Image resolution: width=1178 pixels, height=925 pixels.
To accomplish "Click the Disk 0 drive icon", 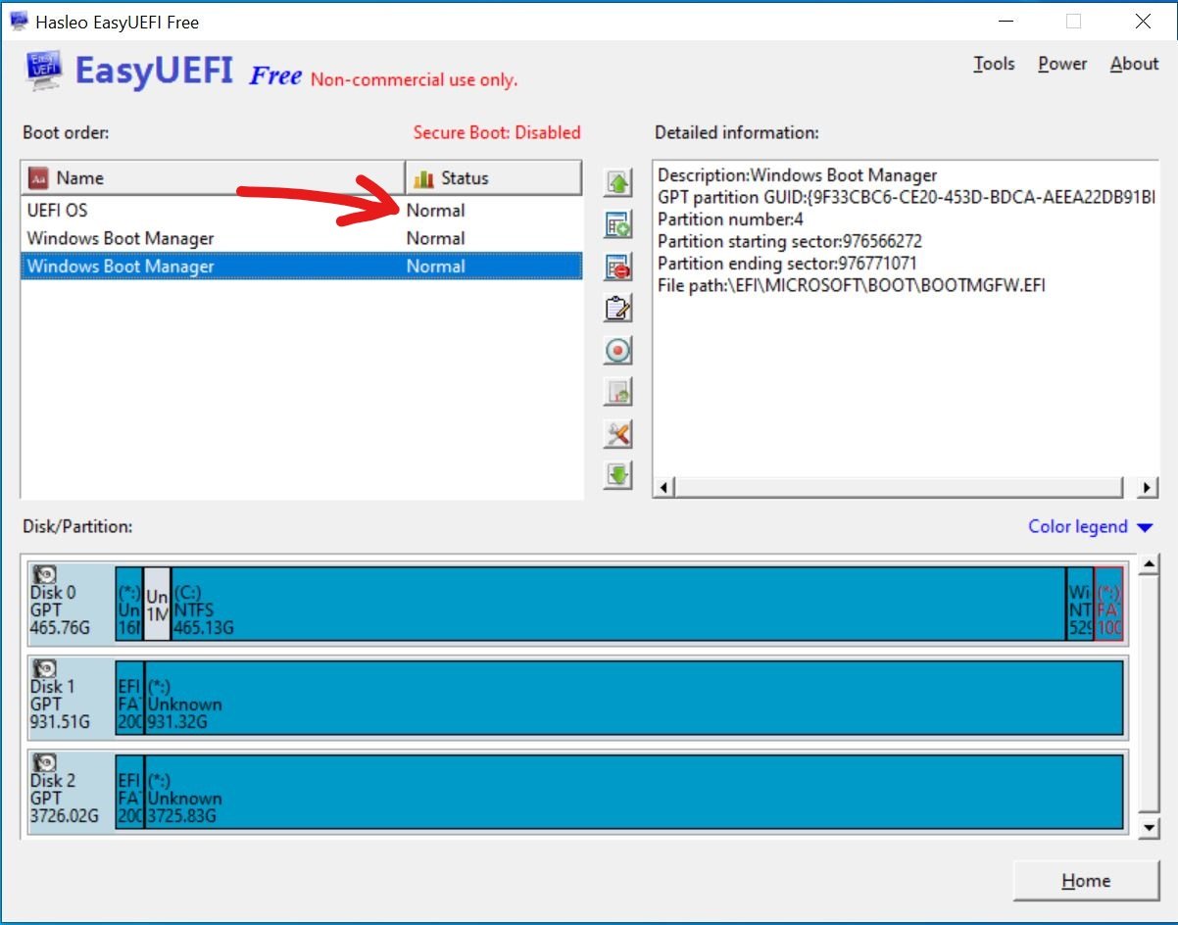I will point(45,575).
